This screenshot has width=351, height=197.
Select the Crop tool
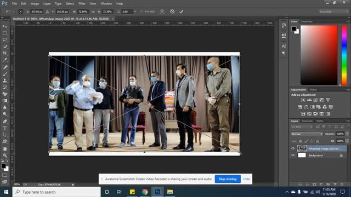[x=5, y=53]
